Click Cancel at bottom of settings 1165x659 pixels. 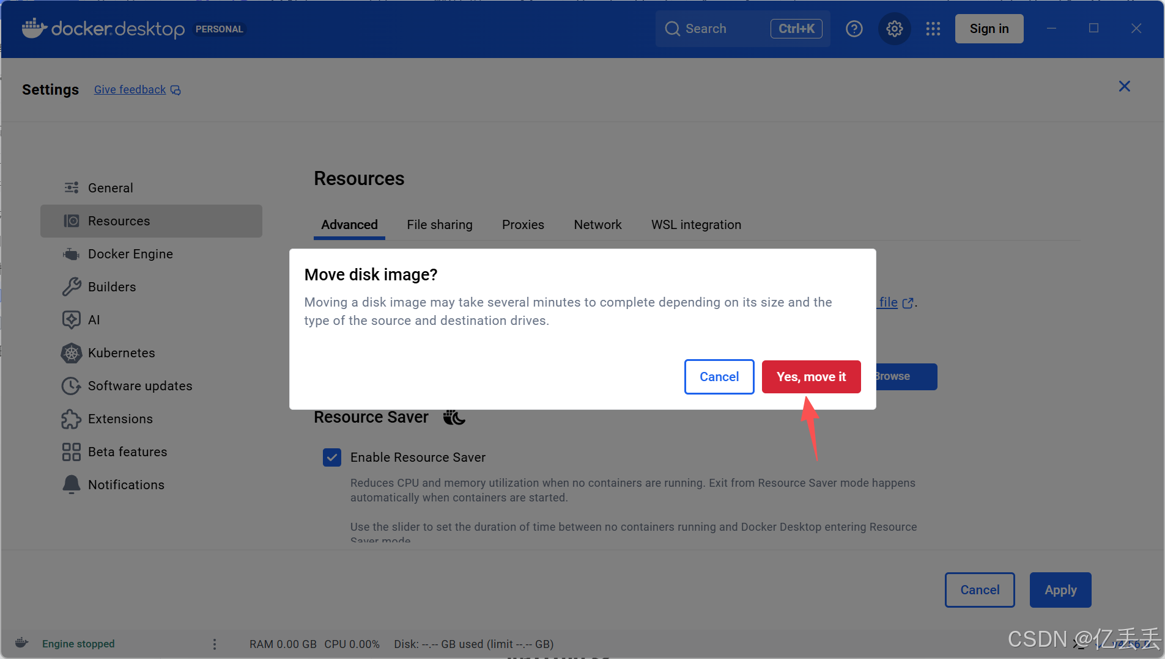click(980, 590)
